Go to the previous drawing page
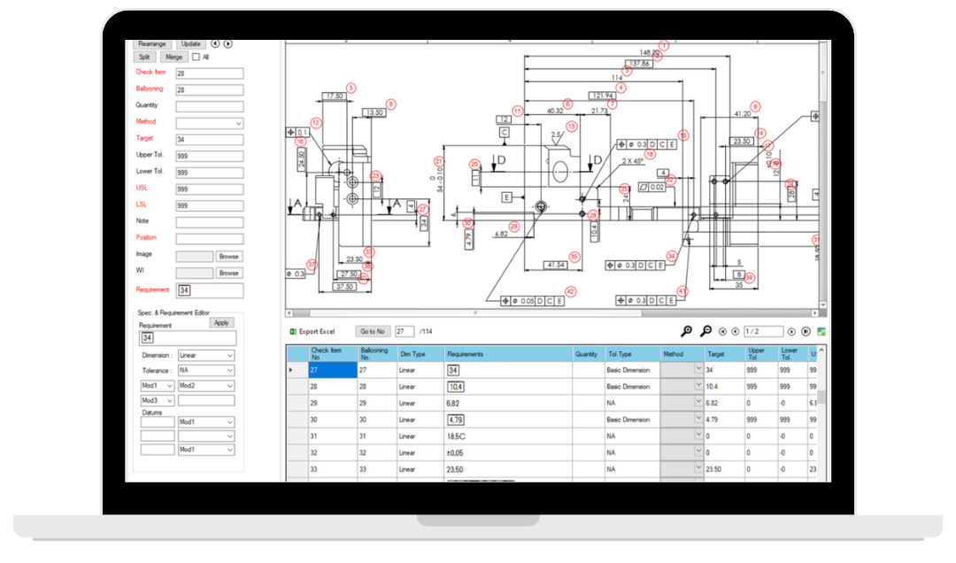The height and width of the screenshot is (563, 956). 734,331
